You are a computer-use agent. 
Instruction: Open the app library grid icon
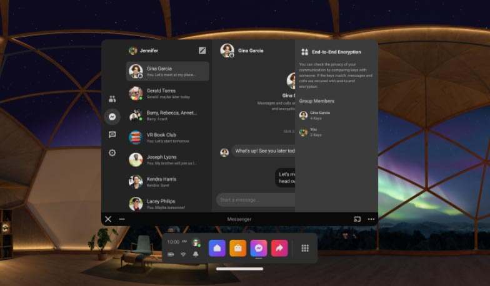point(305,248)
